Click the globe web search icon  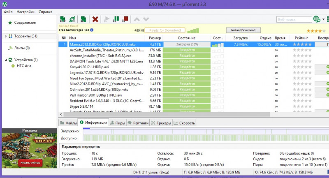[x=316, y=19]
